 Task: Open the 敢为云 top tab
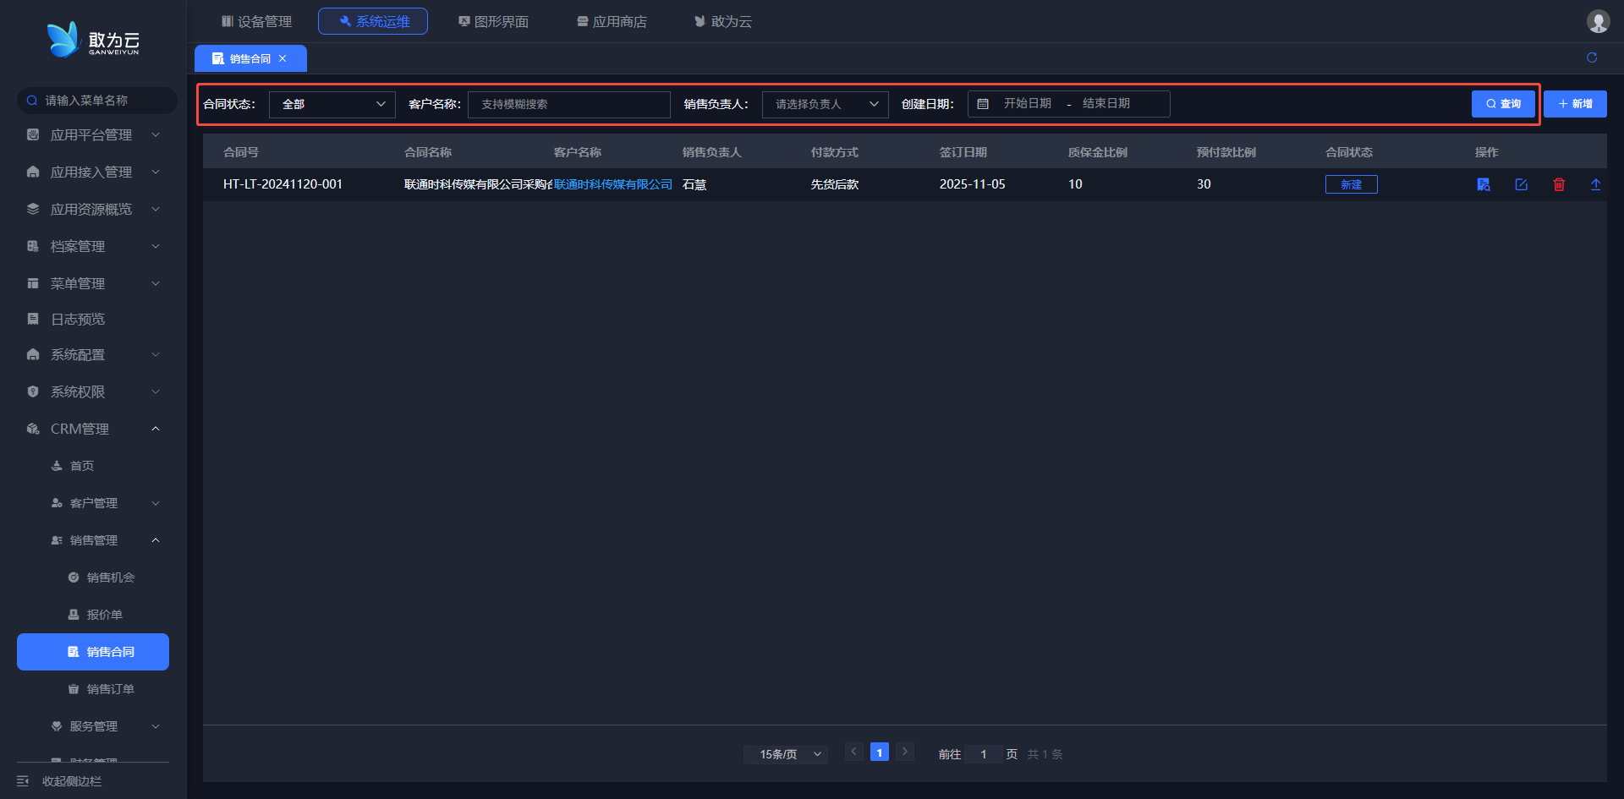point(723,21)
